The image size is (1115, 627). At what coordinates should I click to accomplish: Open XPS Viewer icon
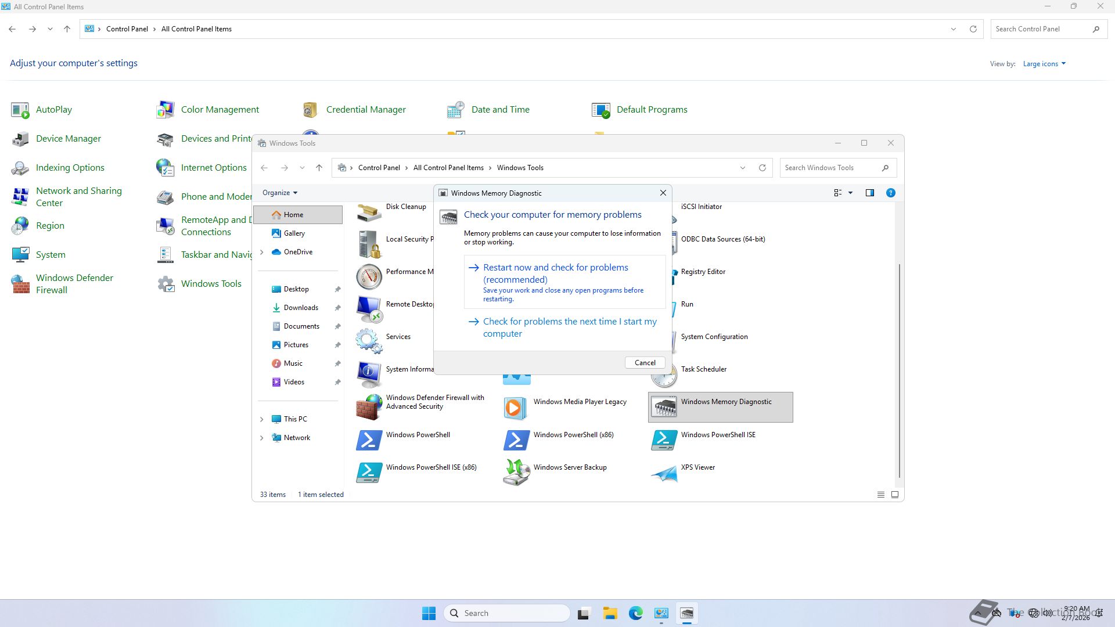664,473
